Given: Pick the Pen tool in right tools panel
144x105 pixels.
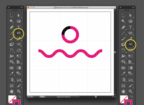Looking at the screenshot, I should [x=123, y=27].
